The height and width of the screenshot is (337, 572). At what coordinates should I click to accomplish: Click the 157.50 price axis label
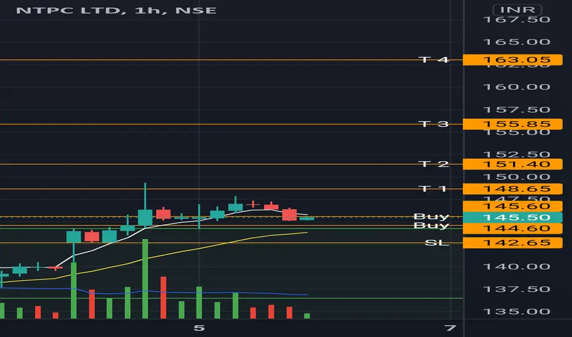point(517,110)
